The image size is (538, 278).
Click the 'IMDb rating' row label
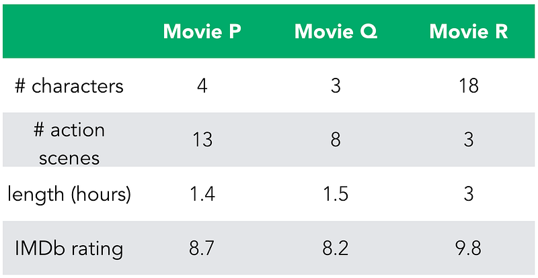[x=69, y=249]
